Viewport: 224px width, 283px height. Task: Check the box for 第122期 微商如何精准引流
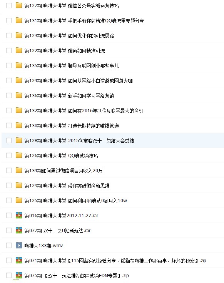pyautogui.click(x=9, y=50)
